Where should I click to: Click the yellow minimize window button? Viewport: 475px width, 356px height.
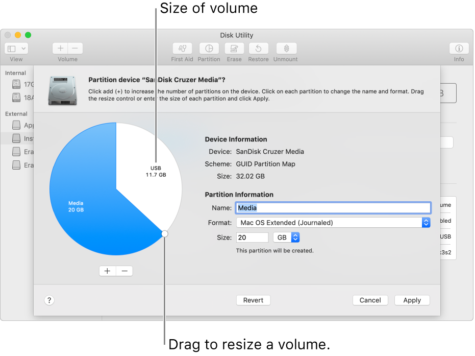click(x=18, y=35)
